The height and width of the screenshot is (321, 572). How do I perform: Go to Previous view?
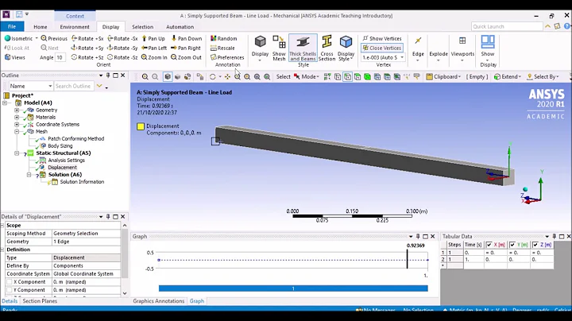coord(54,38)
